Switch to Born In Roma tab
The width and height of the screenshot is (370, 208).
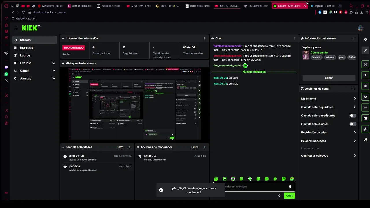[80, 6]
